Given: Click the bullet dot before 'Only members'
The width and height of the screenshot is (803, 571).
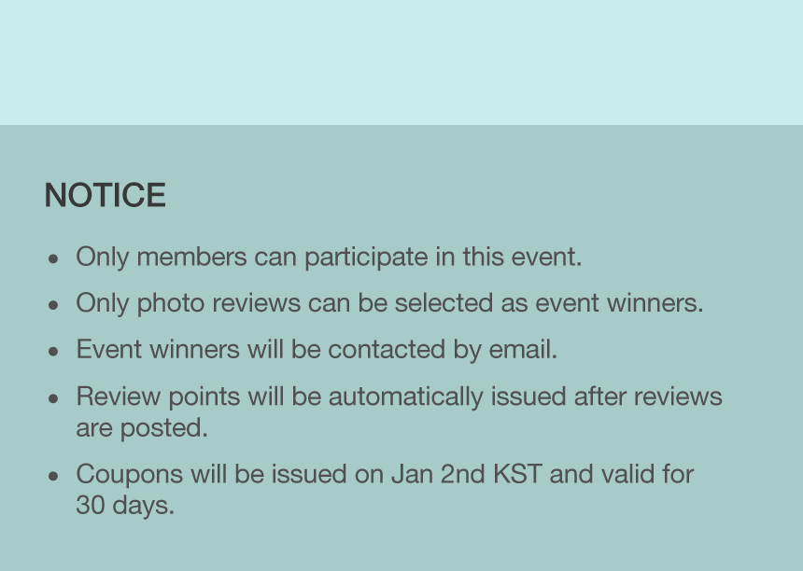Looking at the screenshot, I should (53, 258).
